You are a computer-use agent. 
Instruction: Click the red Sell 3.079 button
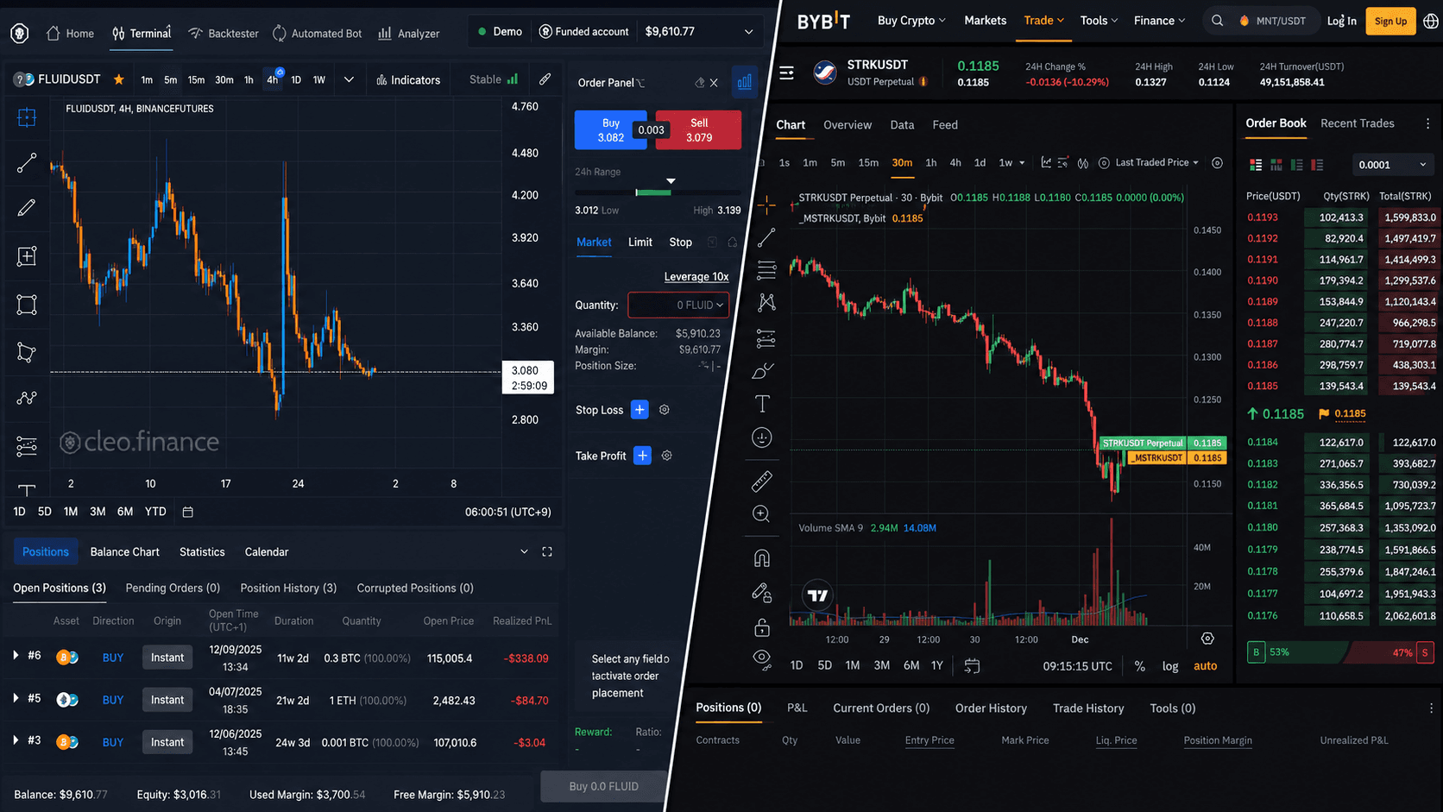[699, 130]
